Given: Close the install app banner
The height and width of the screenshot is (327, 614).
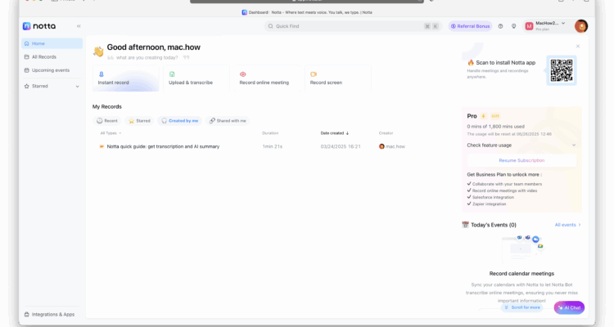Looking at the screenshot, I should click(578, 46).
